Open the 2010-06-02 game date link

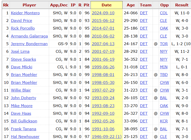pyautogui.click(x=103, y=36)
